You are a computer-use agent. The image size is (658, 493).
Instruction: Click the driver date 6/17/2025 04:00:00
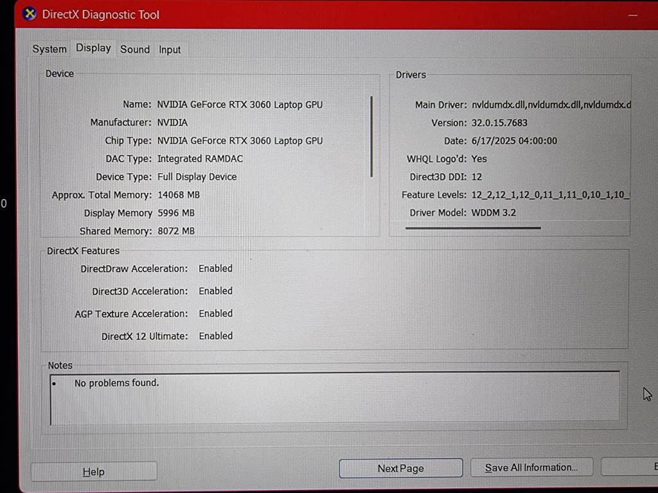coord(514,141)
